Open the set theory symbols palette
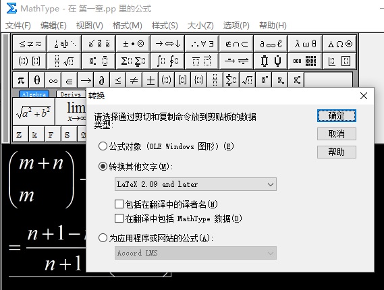Image resolution: width=384 pixels, height=290 pixels. coord(237,44)
